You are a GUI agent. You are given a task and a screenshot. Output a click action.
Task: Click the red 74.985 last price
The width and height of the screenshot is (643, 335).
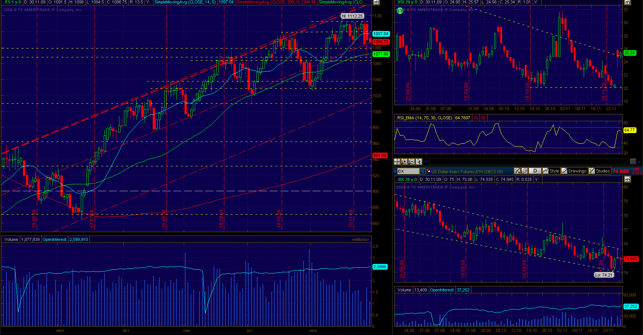(620, 171)
